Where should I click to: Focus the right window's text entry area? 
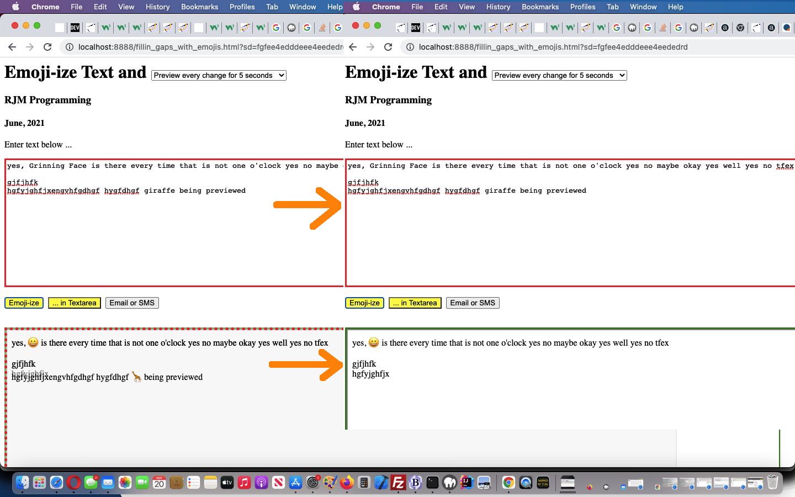point(569,237)
